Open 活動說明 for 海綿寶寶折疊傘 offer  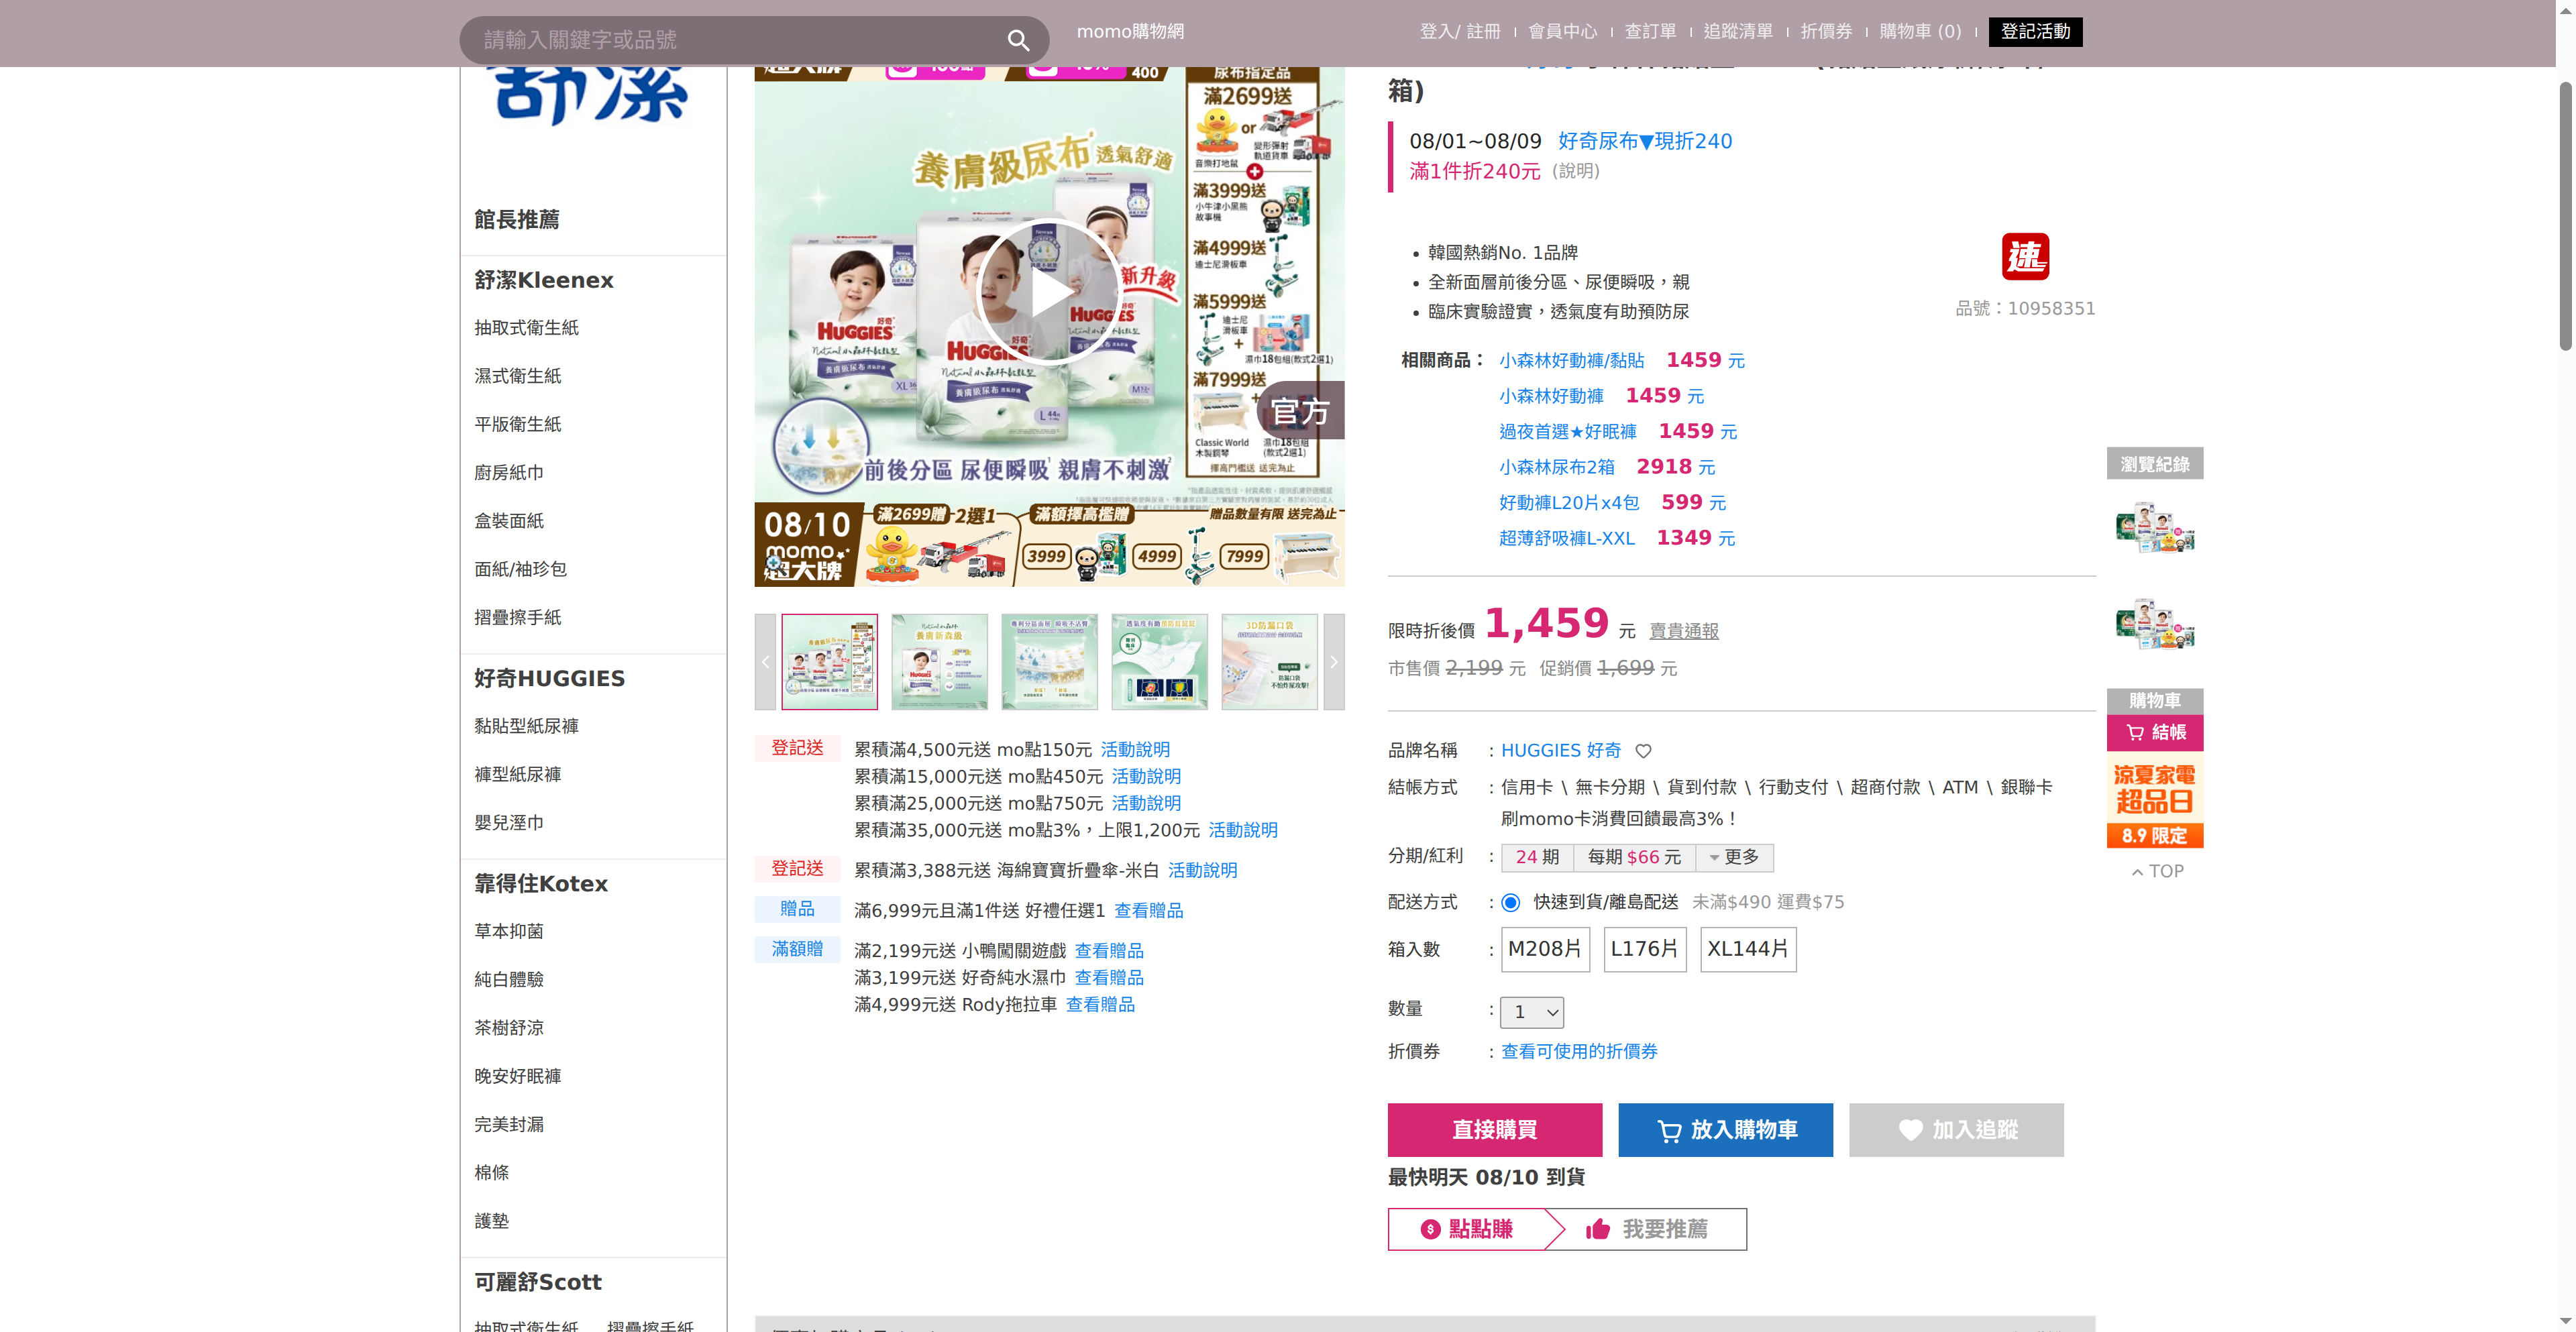point(1202,870)
